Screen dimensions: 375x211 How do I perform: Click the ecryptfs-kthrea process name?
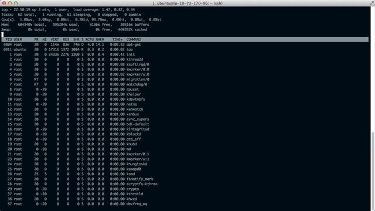[x=142, y=184]
